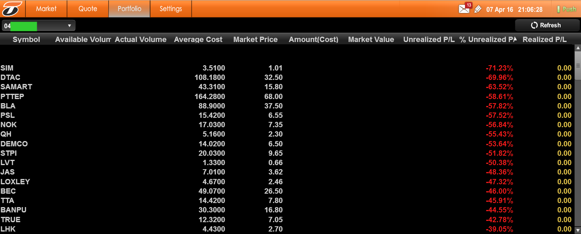Viewport: 581px width, 234px height.
Task: Sort by the Available Volume column header
Action: 83,40
